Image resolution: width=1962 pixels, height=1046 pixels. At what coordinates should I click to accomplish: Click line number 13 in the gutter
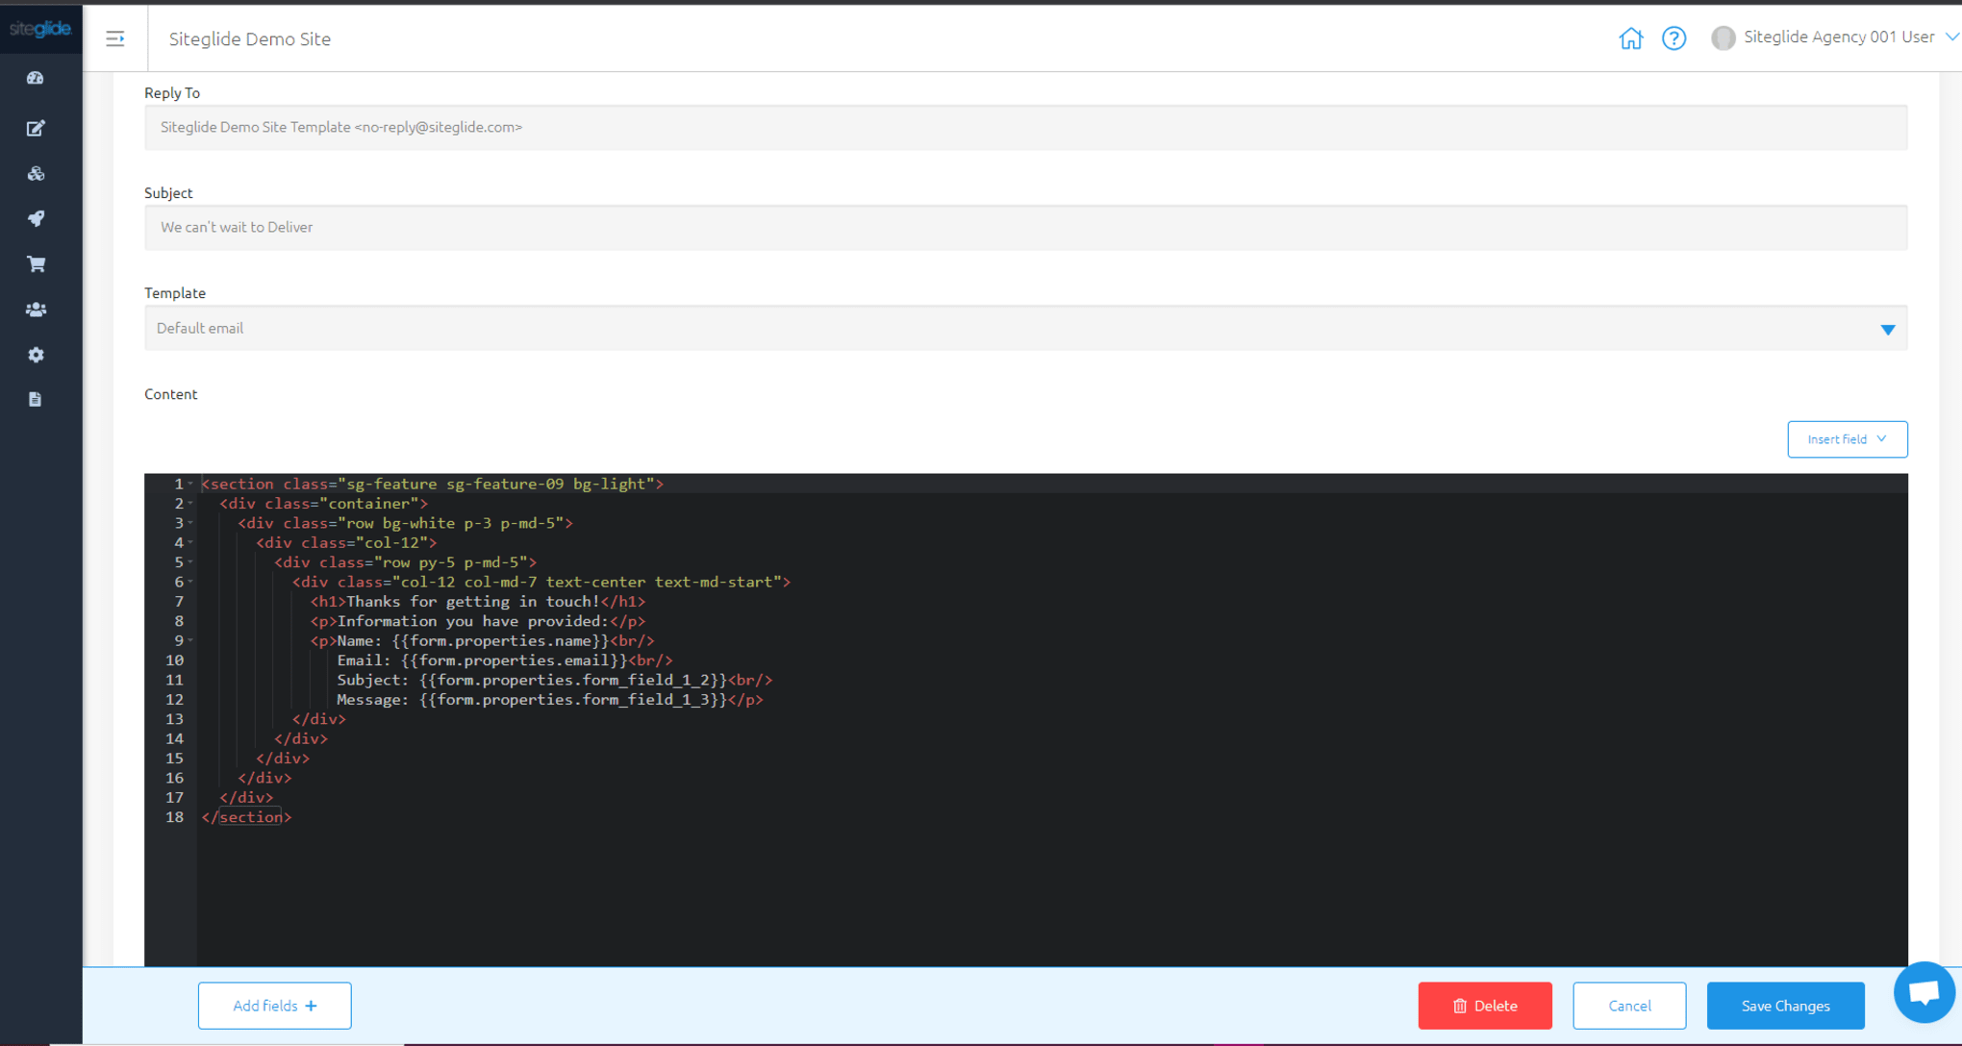tap(174, 719)
